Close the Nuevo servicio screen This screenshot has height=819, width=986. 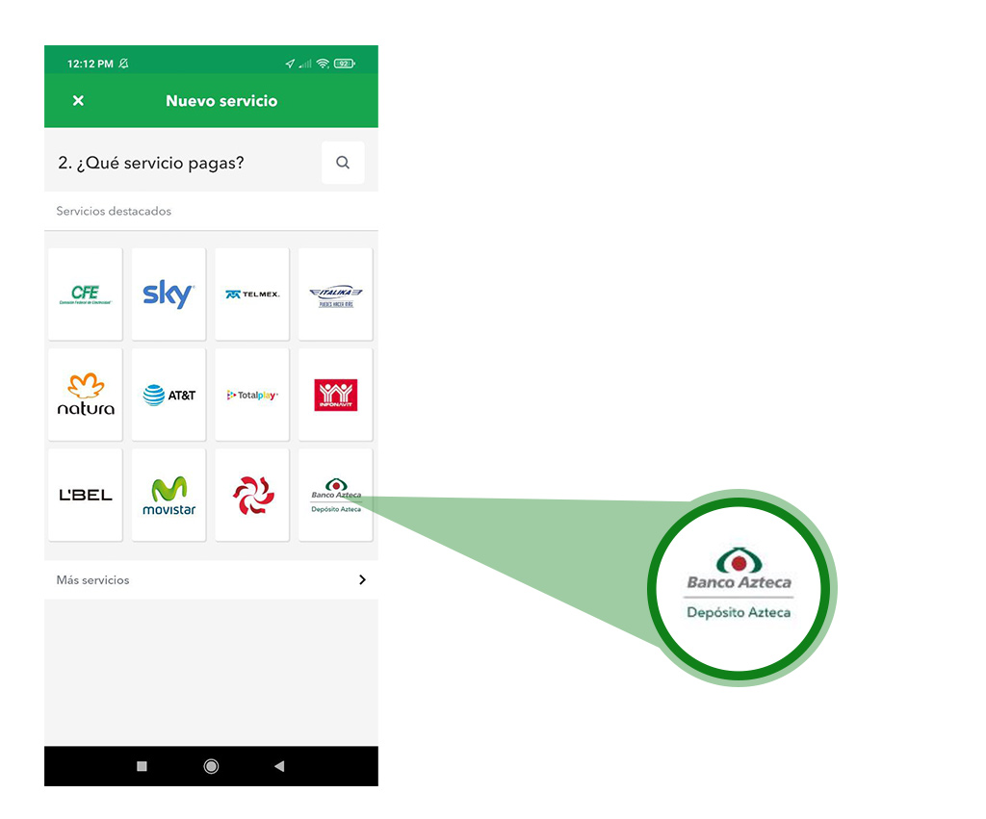pos(78,100)
